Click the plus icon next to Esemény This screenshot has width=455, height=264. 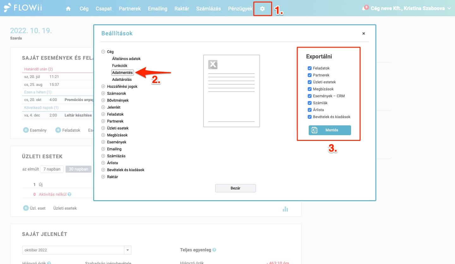click(26, 130)
